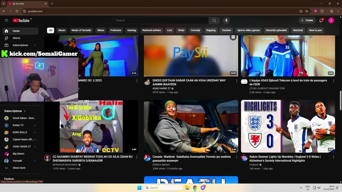
Task: Open more options for Canada Warbixin video
Action: [x=236, y=157]
